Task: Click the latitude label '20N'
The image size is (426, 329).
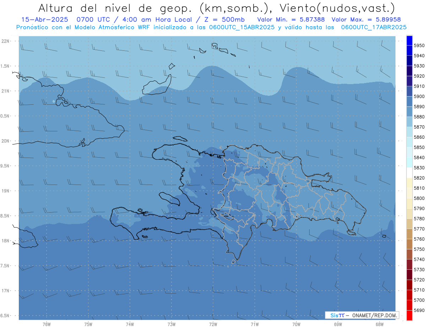Action: [x=5, y=141]
